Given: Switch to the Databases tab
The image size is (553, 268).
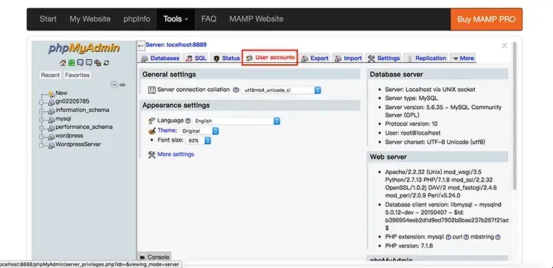Looking at the screenshot, I should [x=160, y=58].
